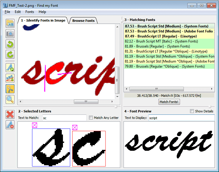This screenshot has width=219, height=172.
Task: Select 81.31 BrushScript LT Regular Oblique row
Action: pyautogui.click(x=169, y=51)
